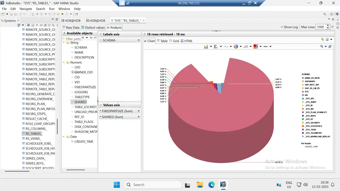Open the FIXEDPARTSIZE (Sum) aggregation dropdown
Image resolution: width=340 pixels, height=191 pixels.
coord(100,111)
